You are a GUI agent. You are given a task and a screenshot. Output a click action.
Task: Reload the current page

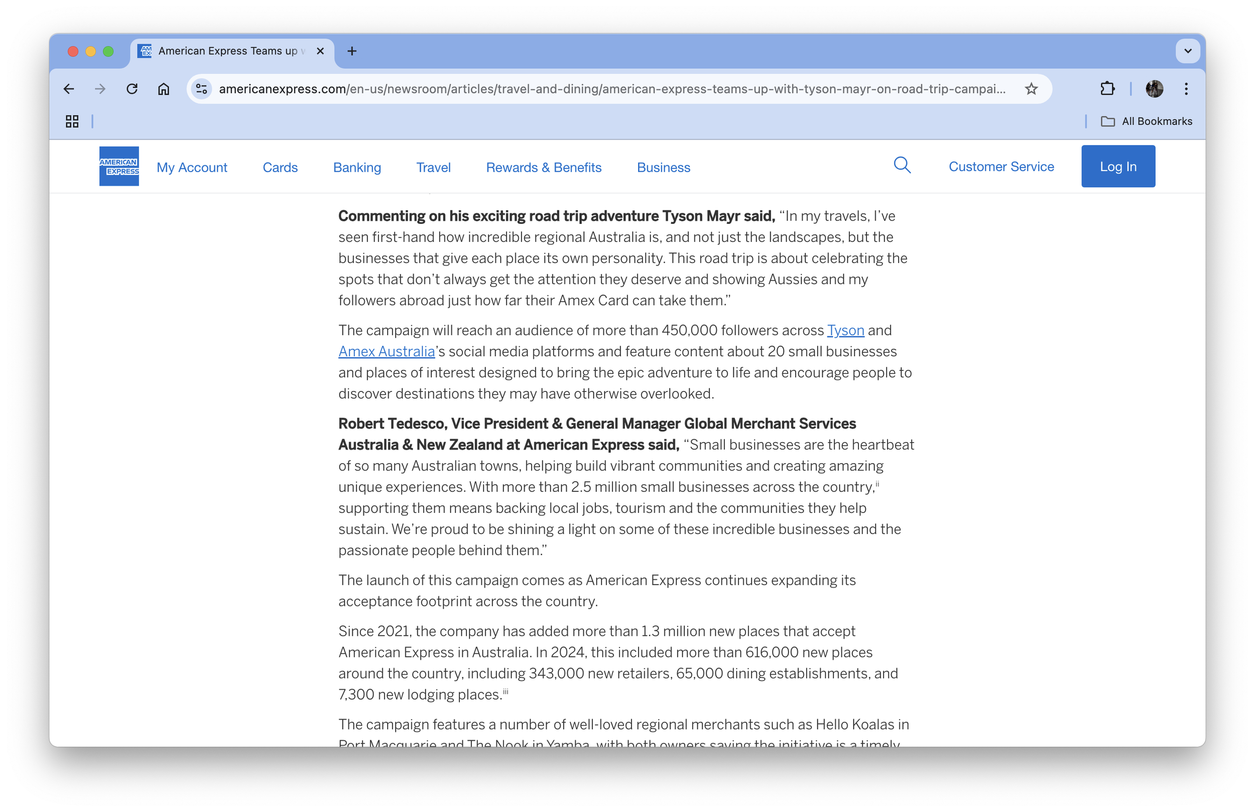click(132, 89)
